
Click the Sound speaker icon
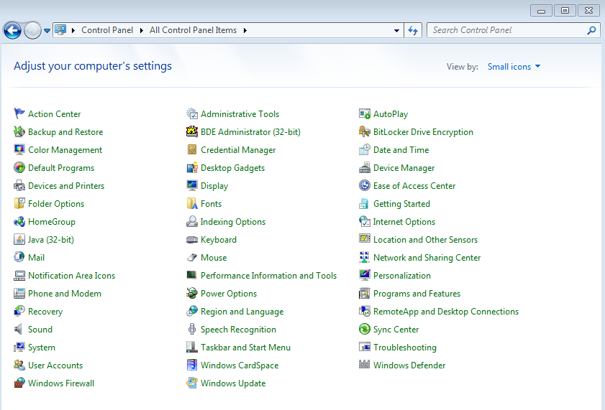click(19, 329)
